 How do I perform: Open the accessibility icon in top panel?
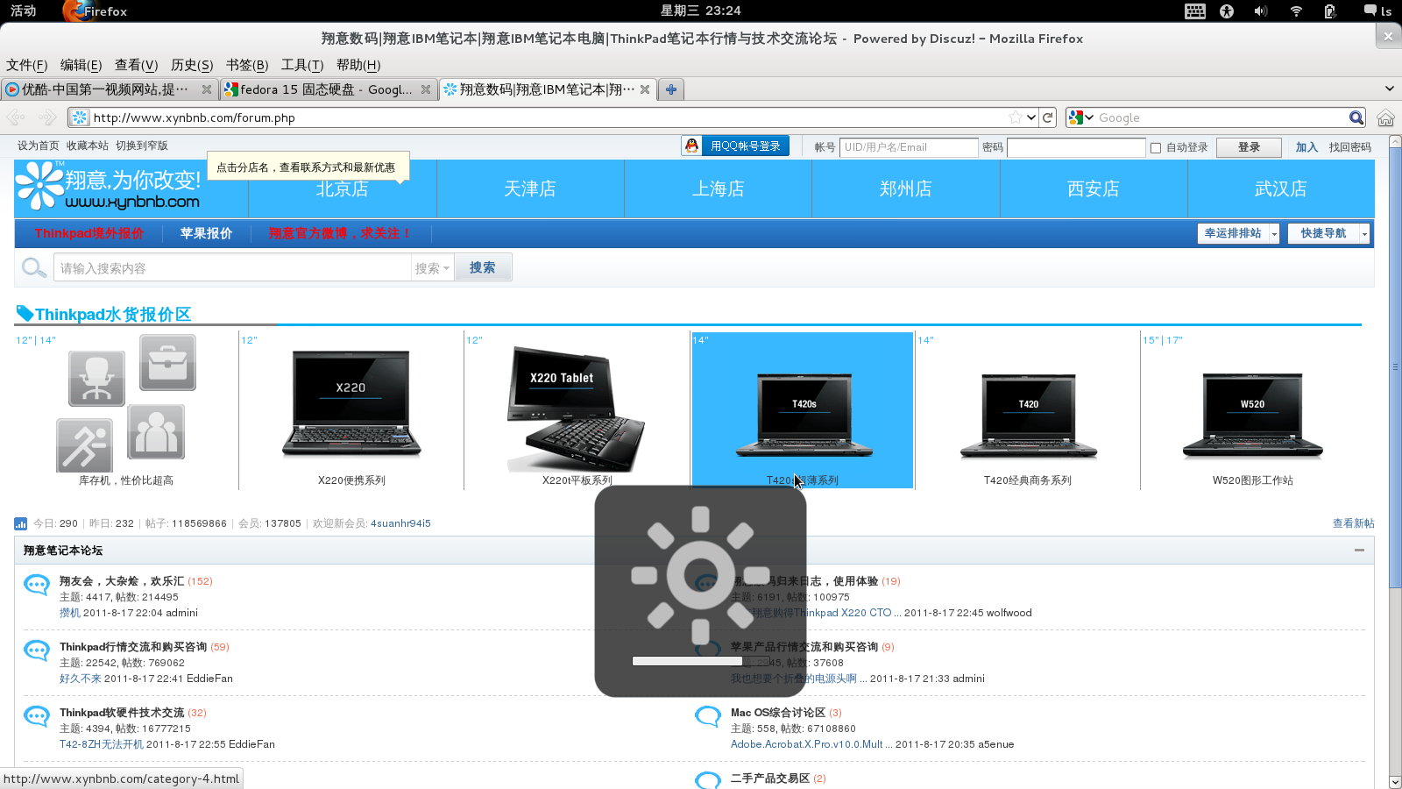pyautogui.click(x=1227, y=11)
